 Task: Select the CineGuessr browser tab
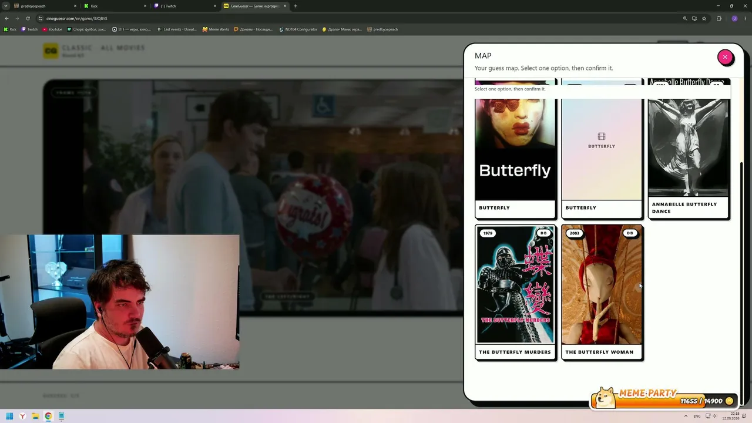click(255, 6)
